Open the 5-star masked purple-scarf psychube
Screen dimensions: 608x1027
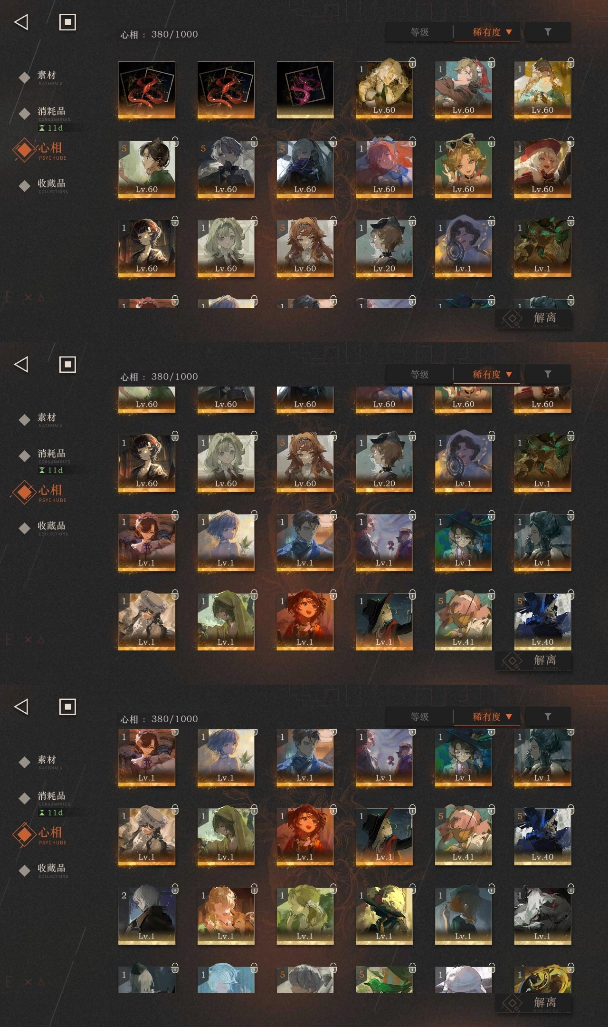point(305,169)
